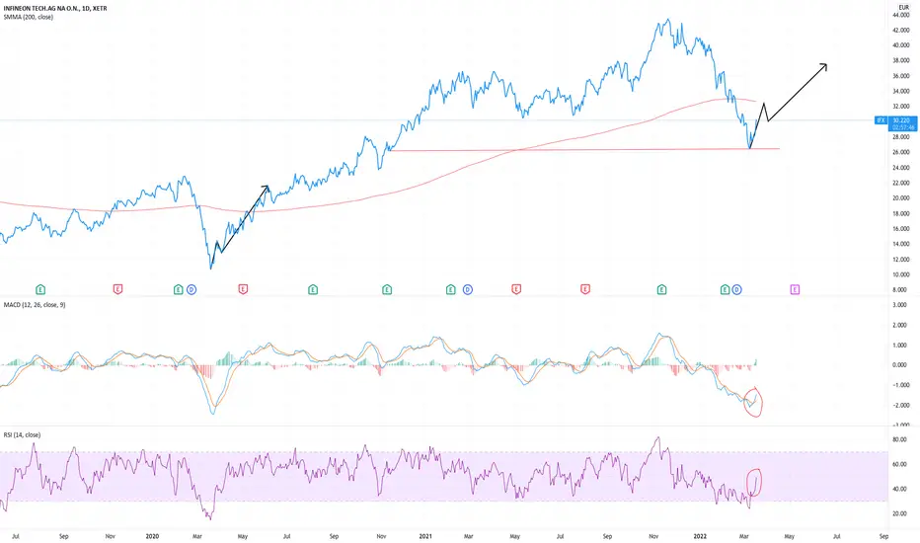Open the purple upcoming earnings marker near May 2022
920x543 pixels.
coord(795,289)
